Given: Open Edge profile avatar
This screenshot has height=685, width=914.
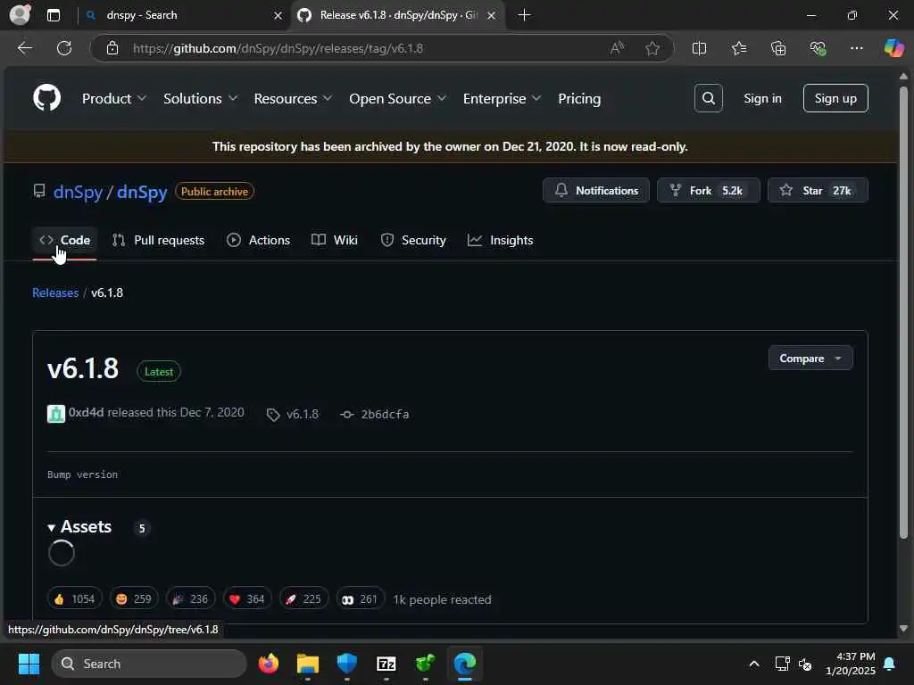Looking at the screenshot, I should click(x=21, y=15).
